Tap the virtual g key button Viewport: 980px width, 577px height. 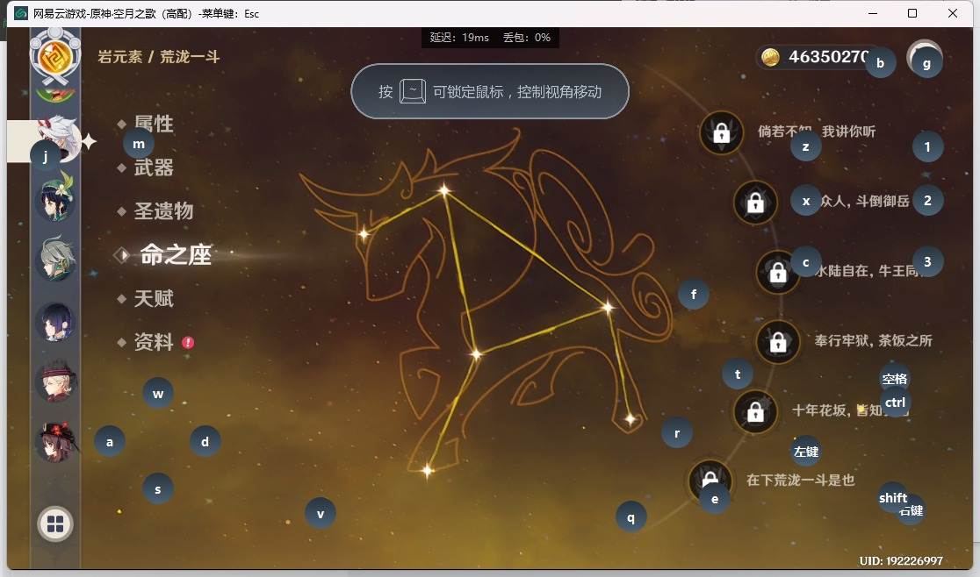tap(927, 63)
